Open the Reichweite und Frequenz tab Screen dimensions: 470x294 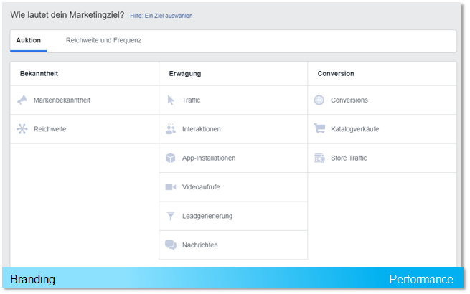104,40
